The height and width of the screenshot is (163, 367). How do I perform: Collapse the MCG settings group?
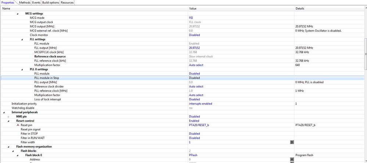[x=17, y=14]
